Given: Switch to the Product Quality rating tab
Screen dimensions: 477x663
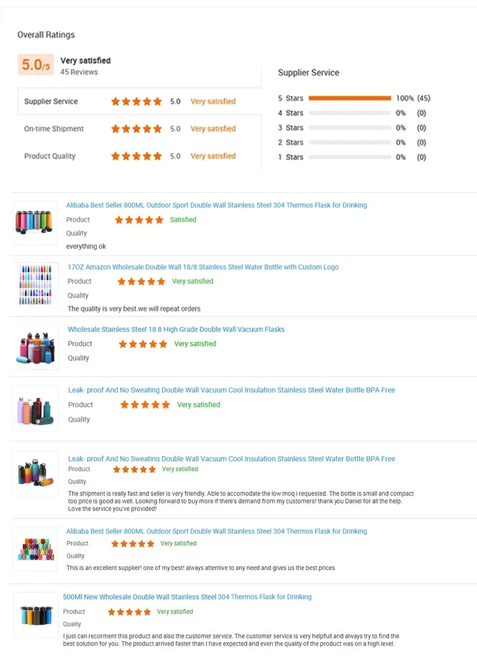Looking at the screenshot, I should [50, 156].
